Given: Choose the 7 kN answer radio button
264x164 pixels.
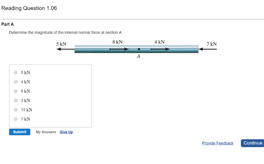Looking at the screenshot, I should click(x=16, y=119).
